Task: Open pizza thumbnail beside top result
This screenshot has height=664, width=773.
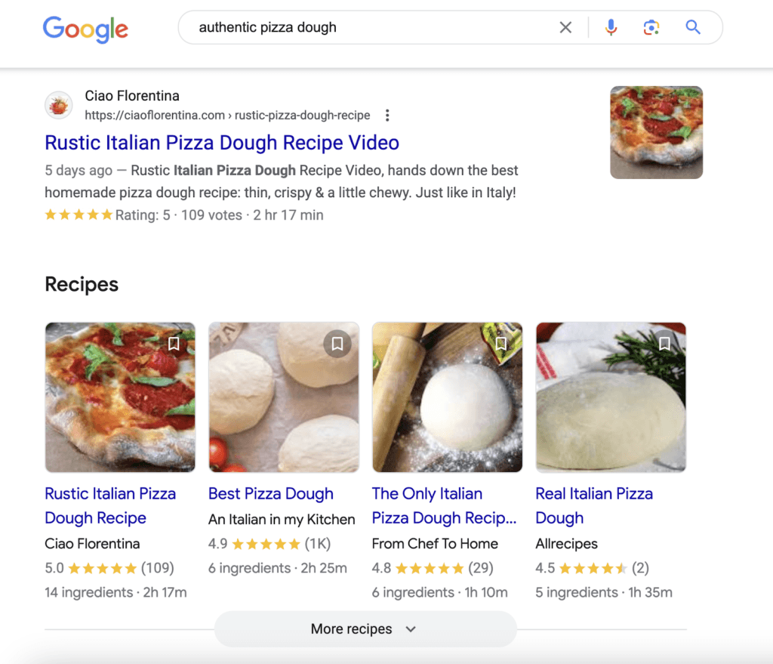Action: tap(656, 132)
